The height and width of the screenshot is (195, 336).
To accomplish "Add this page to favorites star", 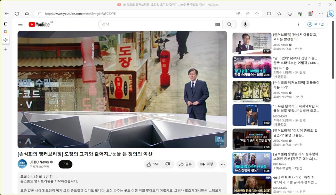I will pos(257,14).
